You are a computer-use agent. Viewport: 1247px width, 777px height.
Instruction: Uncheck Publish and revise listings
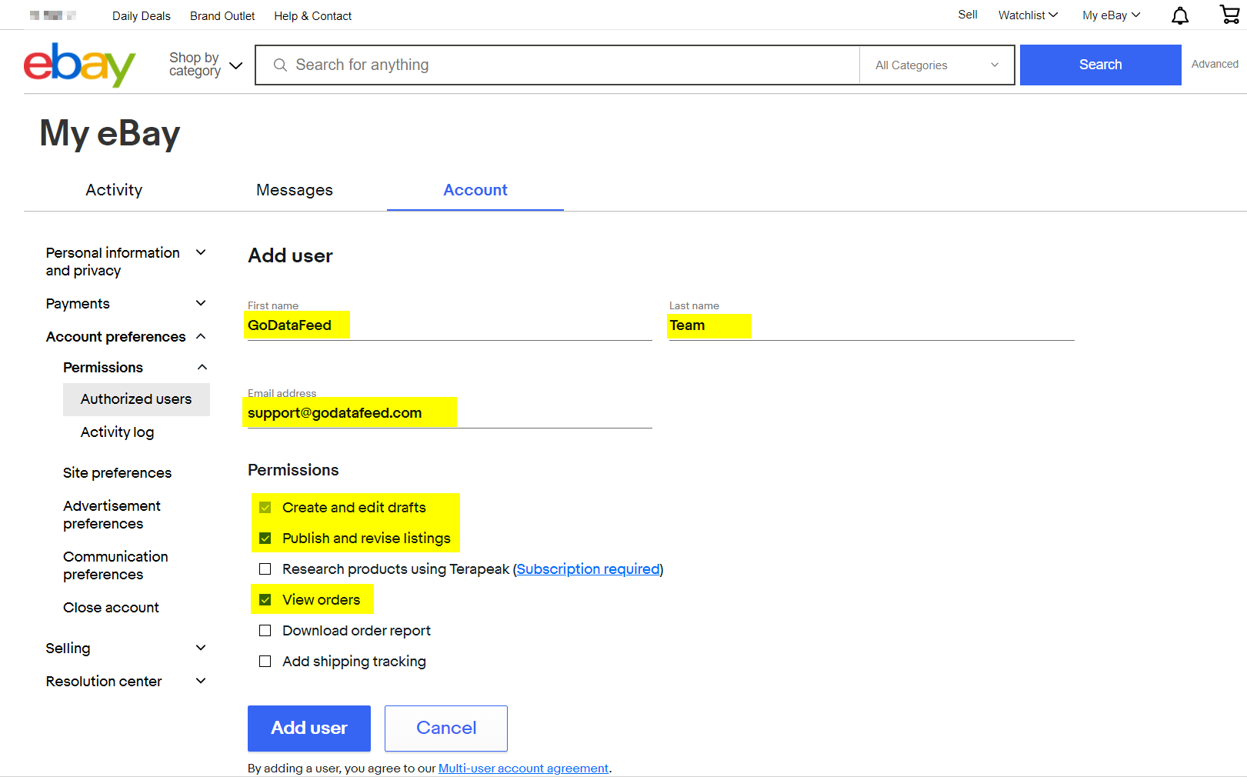265,539
